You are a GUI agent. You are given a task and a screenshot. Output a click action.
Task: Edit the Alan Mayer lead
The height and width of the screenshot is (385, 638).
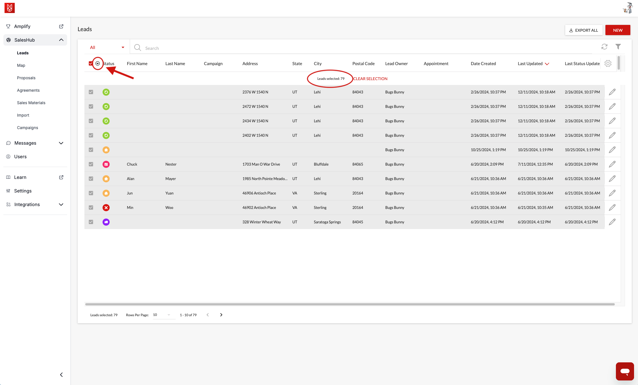[612, 179]
